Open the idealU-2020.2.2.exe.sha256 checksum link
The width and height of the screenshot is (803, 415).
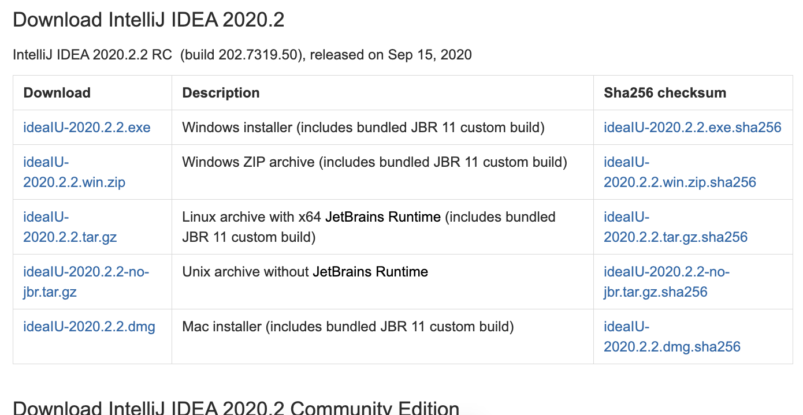pyautogui.click(x=692, y=127)
